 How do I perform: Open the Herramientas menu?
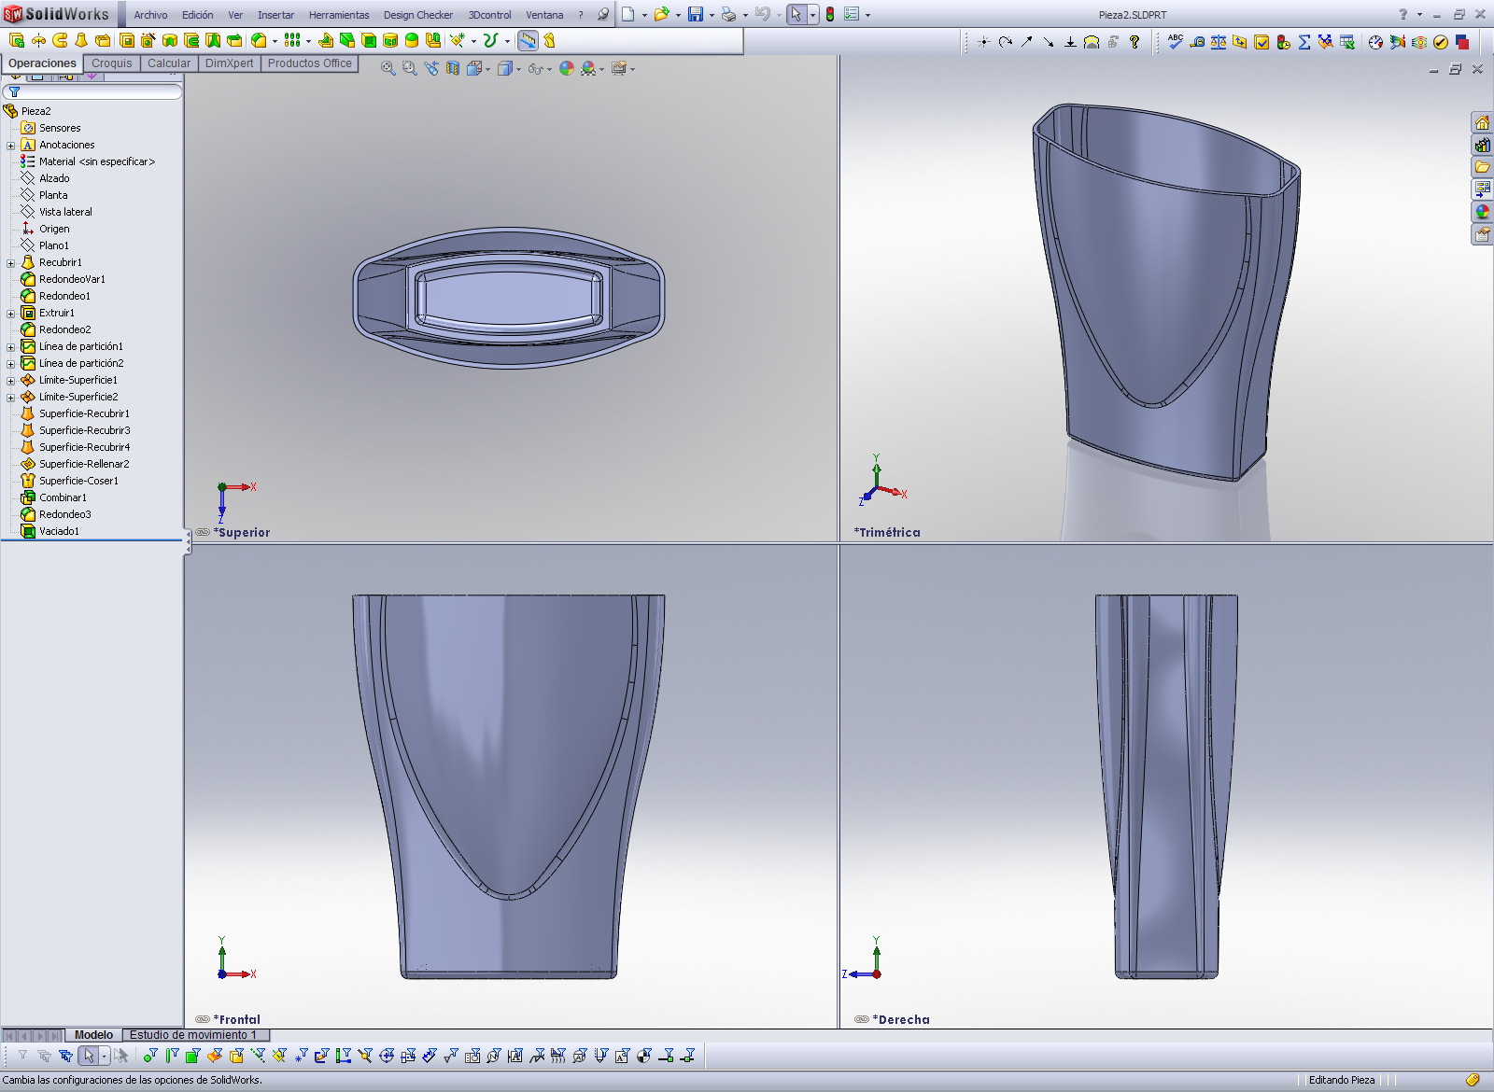[338, 15]
